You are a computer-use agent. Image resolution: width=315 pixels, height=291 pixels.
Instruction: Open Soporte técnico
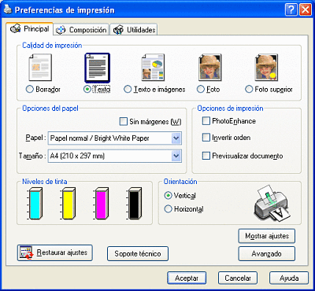pyautogui.click(x=138, y=253)
